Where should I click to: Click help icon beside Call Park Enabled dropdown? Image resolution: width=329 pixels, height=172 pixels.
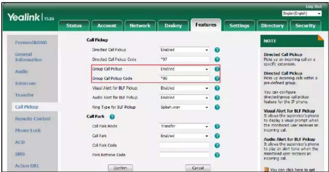(217, 136)
